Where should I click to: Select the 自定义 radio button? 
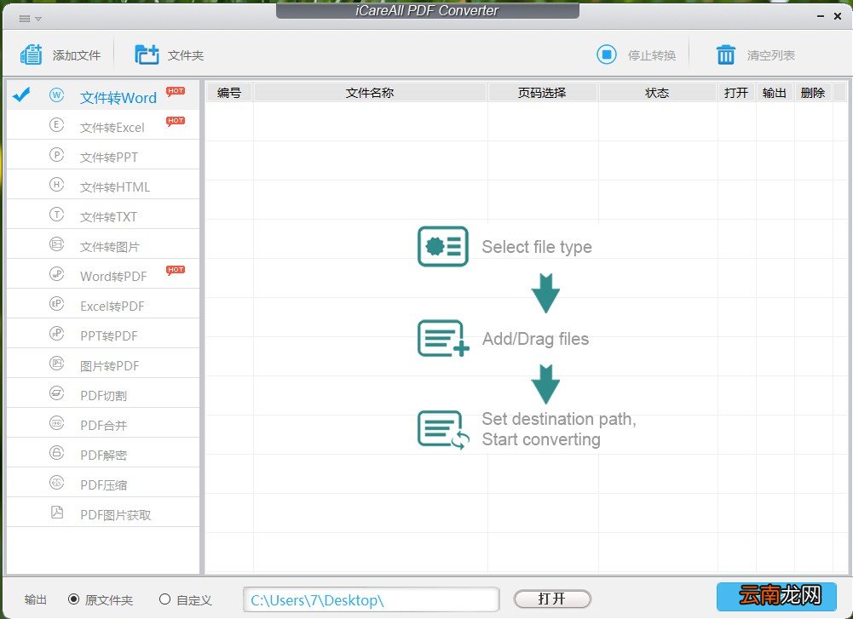pyautogui.click(x=164, y=599)
